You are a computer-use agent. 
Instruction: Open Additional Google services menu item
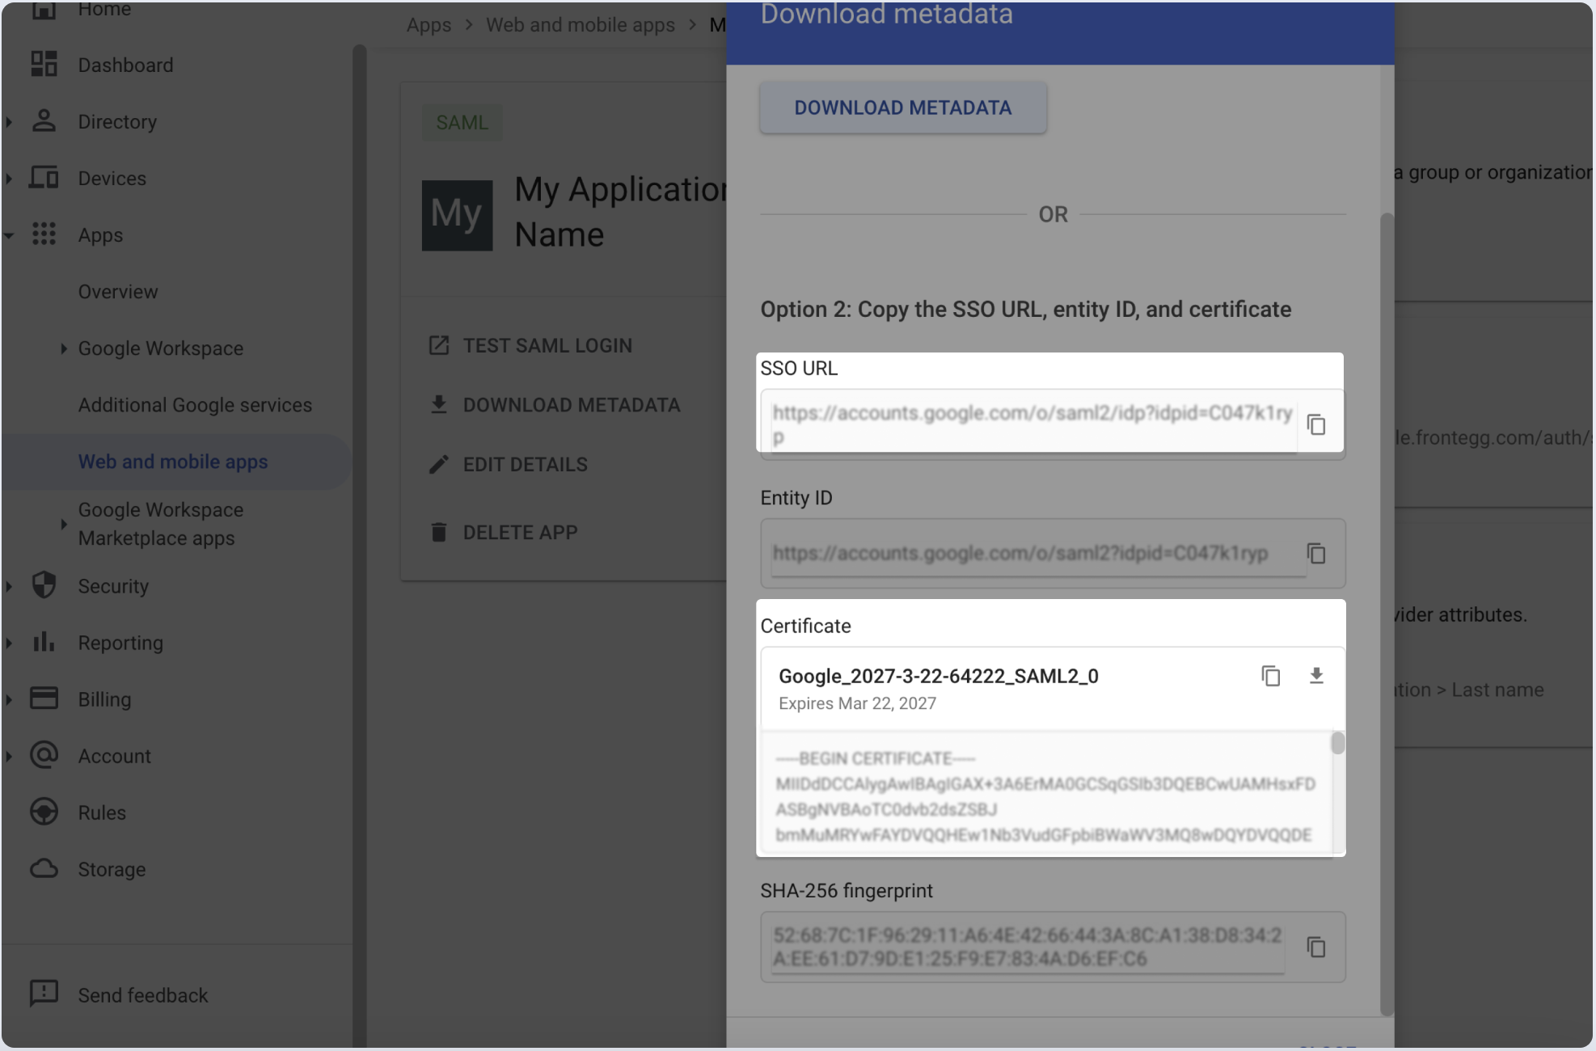coord(195,405)
